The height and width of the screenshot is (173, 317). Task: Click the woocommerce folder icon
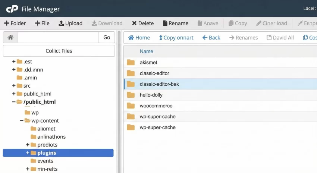[x=131, y=106]
